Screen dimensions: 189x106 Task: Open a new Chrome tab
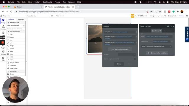(78, 7)
